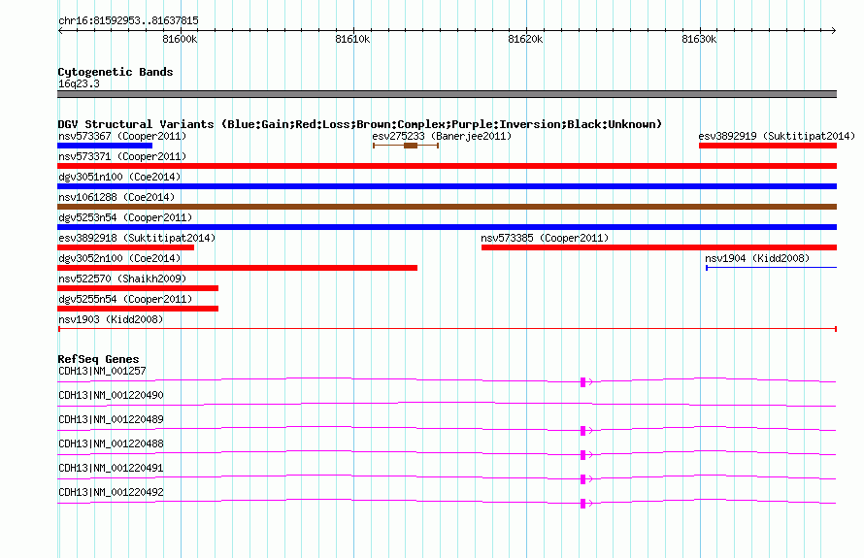
Task: Click the exon box on CDH13|NM_001257
Action: (x=583, y=382)
